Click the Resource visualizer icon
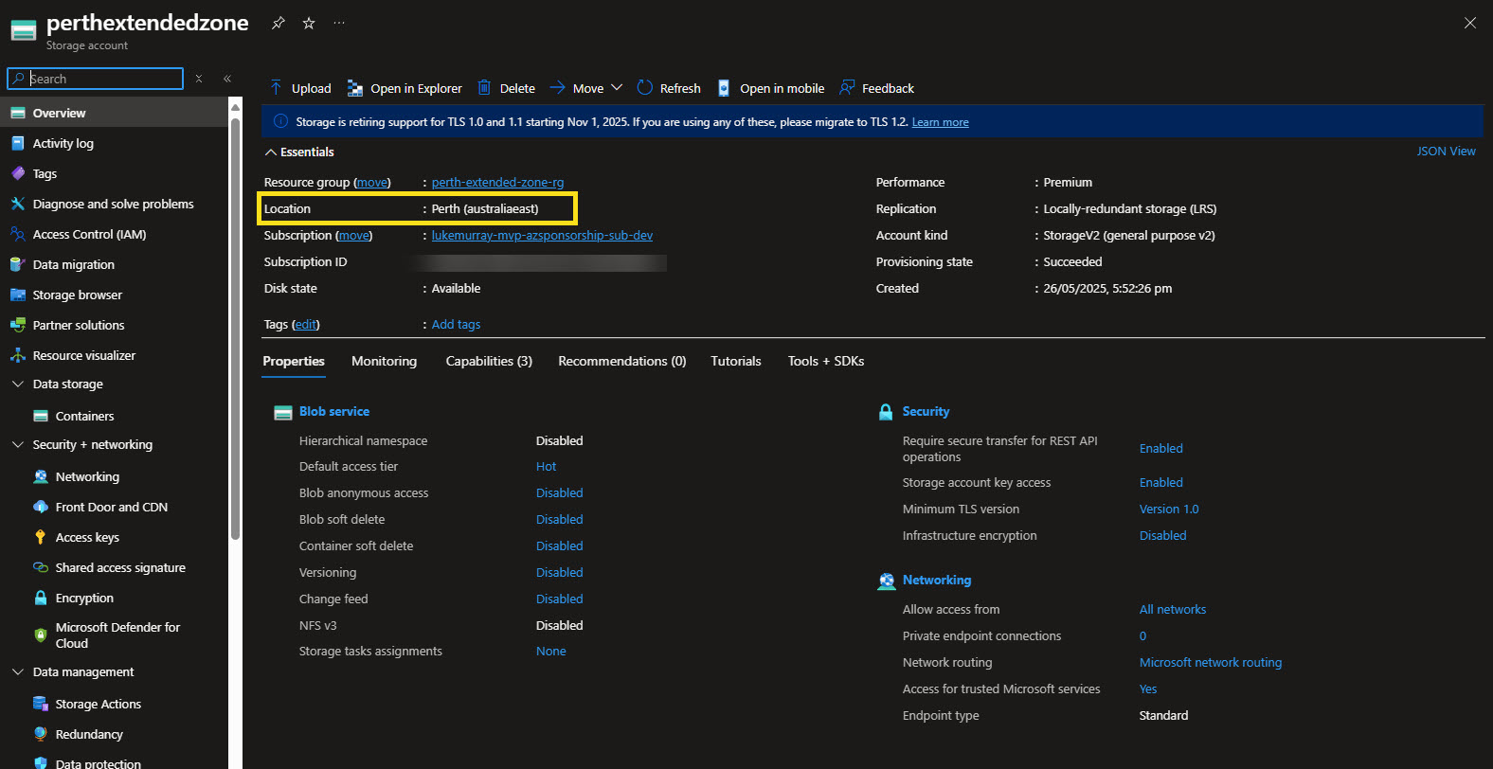This screenshot has width=1493, height=769. pos(17,355)
